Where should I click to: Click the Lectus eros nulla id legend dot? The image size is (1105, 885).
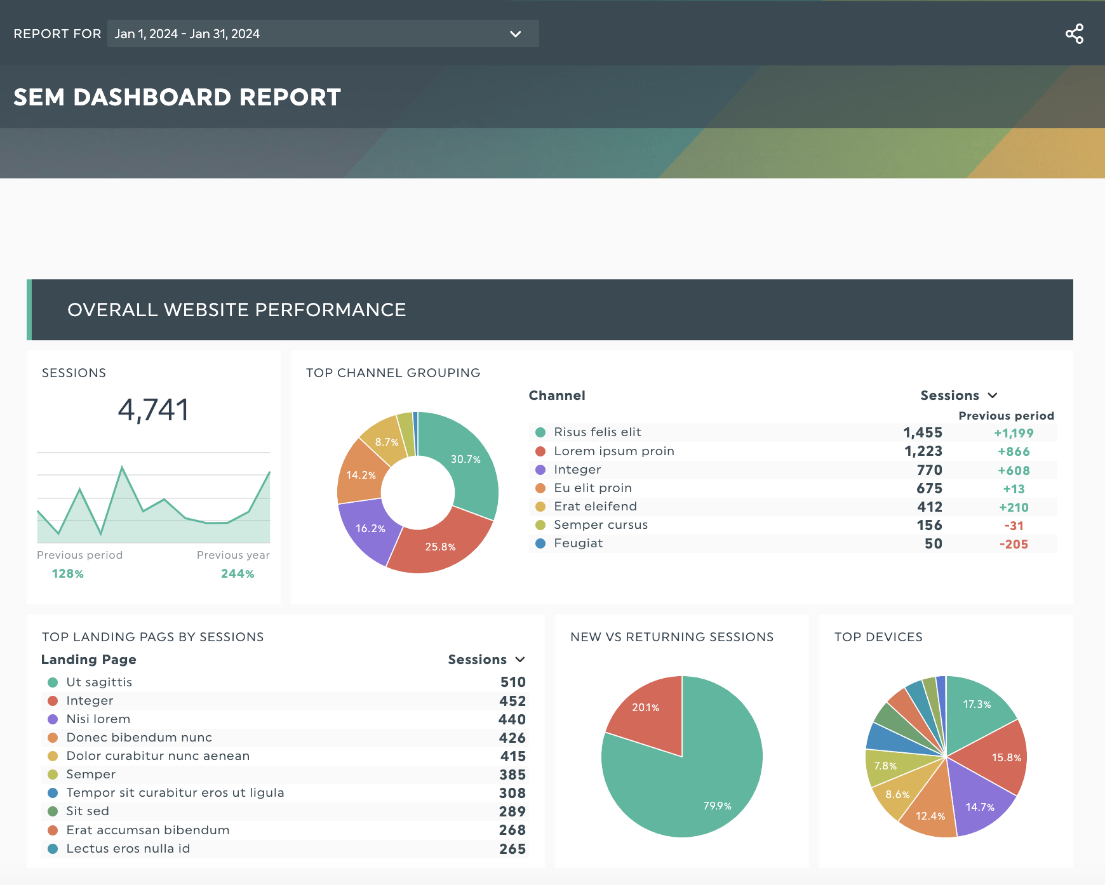[x=53, y=849]
